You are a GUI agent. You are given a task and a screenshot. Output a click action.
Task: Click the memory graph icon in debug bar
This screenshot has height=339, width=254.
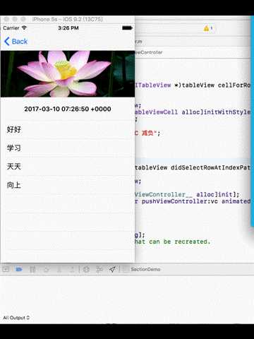pos(99,269)
